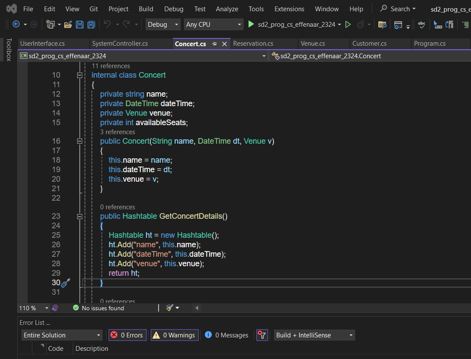Click the Search button in title bar
Screen dimensions: 471x359
pos(398,9)
